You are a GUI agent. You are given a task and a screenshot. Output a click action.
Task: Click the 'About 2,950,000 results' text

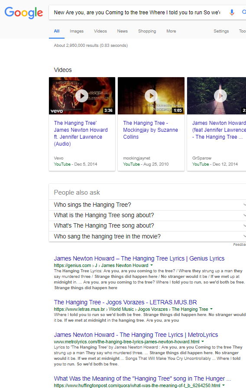coord(91,46)
